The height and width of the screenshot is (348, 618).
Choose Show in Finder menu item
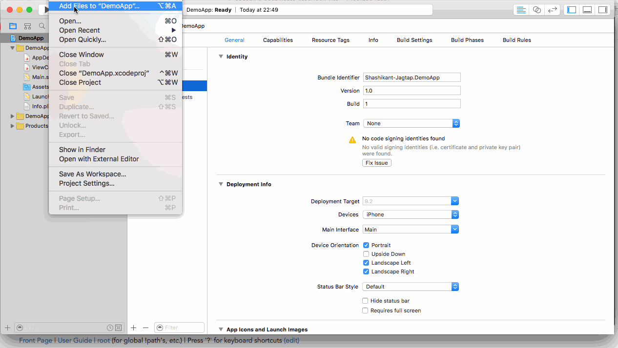[x=115, y=150]
